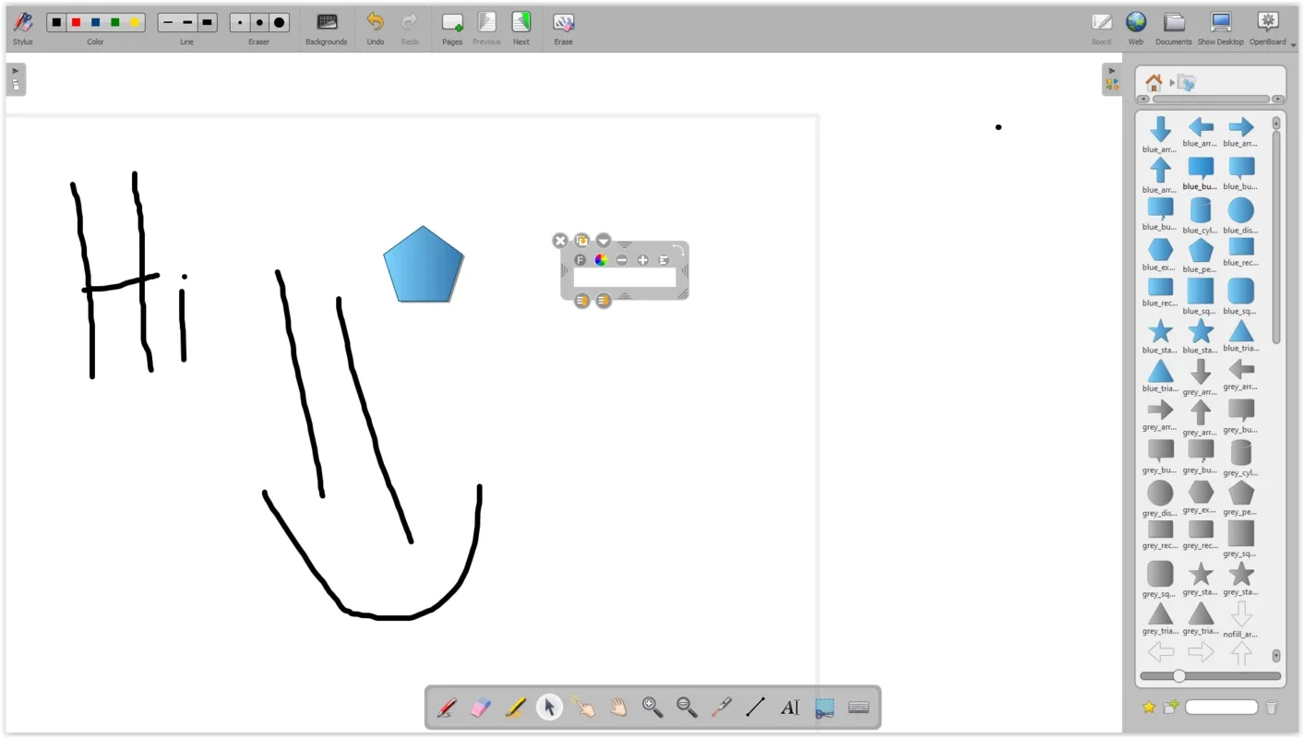Select the highlighter tool
Viewport: 1304px width, 738px height.
tap(515, 707)
